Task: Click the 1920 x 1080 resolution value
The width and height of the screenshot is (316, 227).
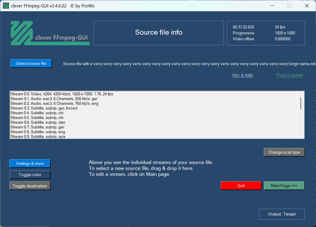Action: coord(285,33)
